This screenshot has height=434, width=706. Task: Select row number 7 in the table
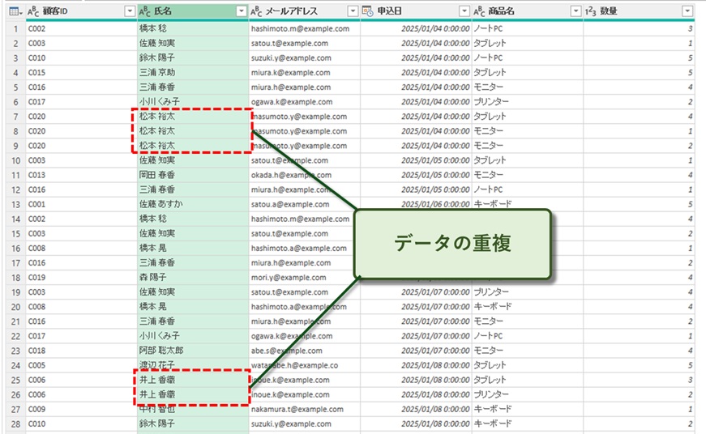13,117
